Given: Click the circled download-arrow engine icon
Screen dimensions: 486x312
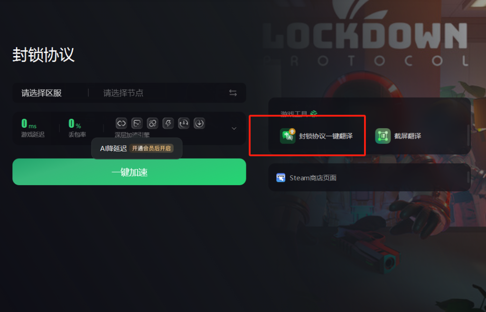Looking at the screenshot, I should 199,123.
